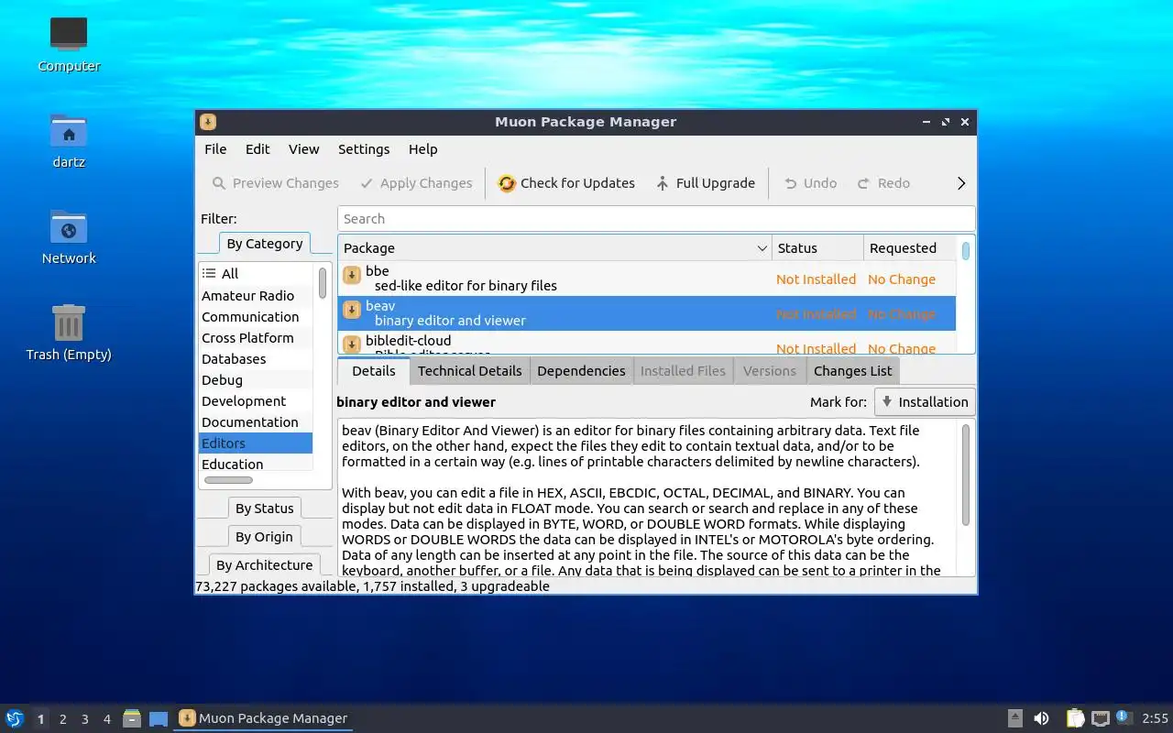Select Databases category
The width and height of the screenshot is (1173, 733).
[257, 359]
